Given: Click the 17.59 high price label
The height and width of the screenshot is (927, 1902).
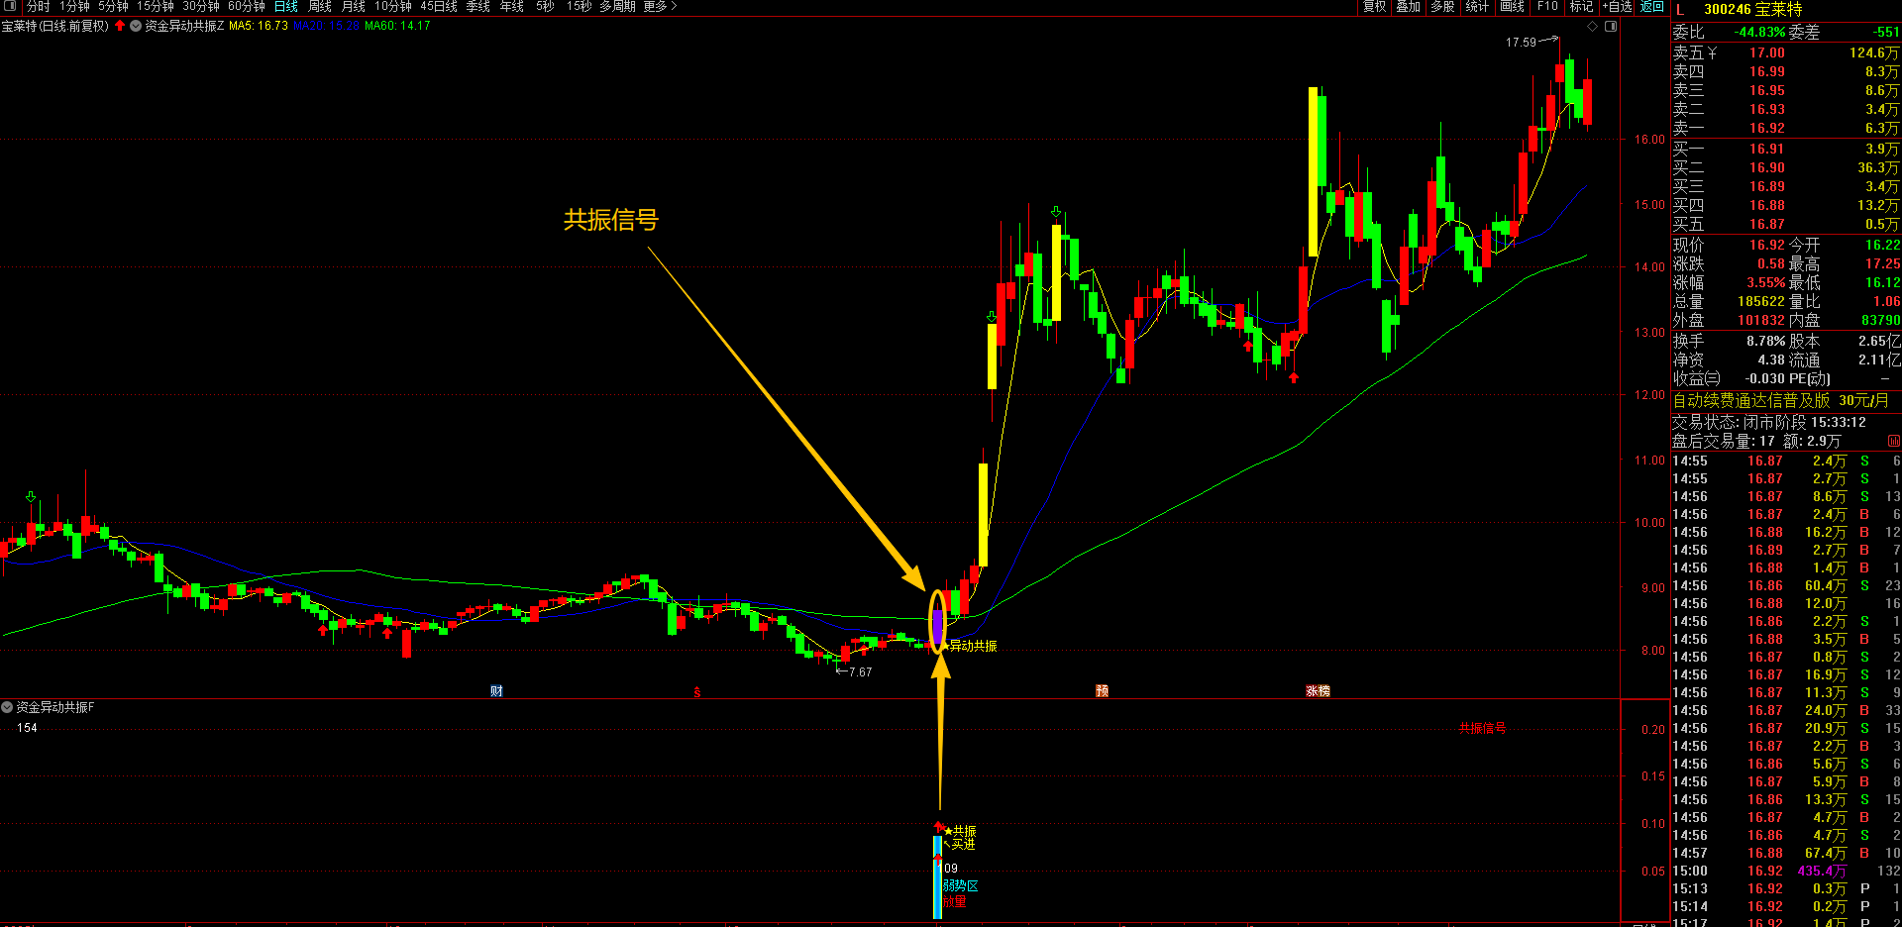Looking at the screenshot, I should 1521,43.
